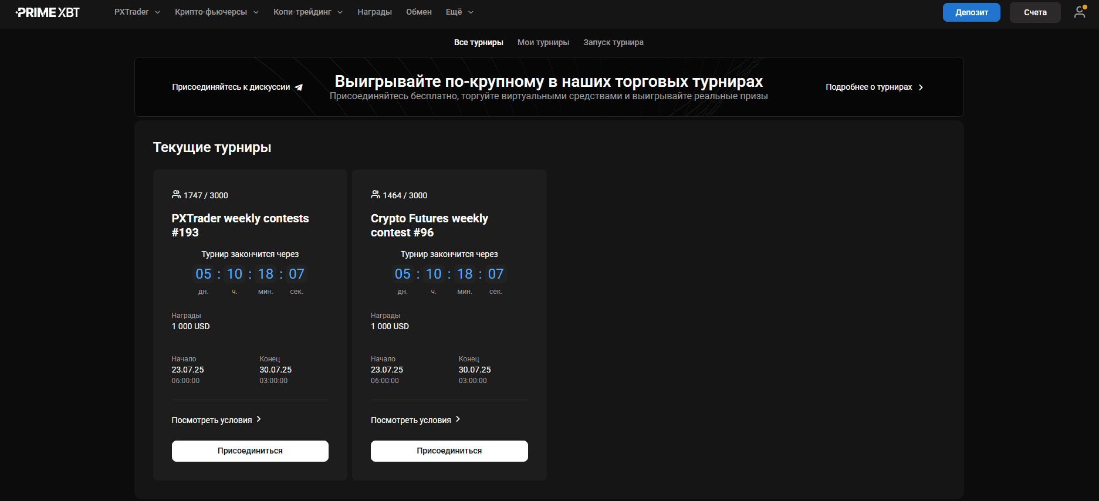
Task: Expand the Ещё menu
Action: 459,12
